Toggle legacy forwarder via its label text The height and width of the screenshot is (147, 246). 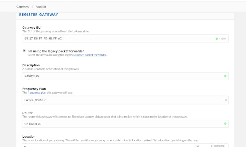coord(56,51)
